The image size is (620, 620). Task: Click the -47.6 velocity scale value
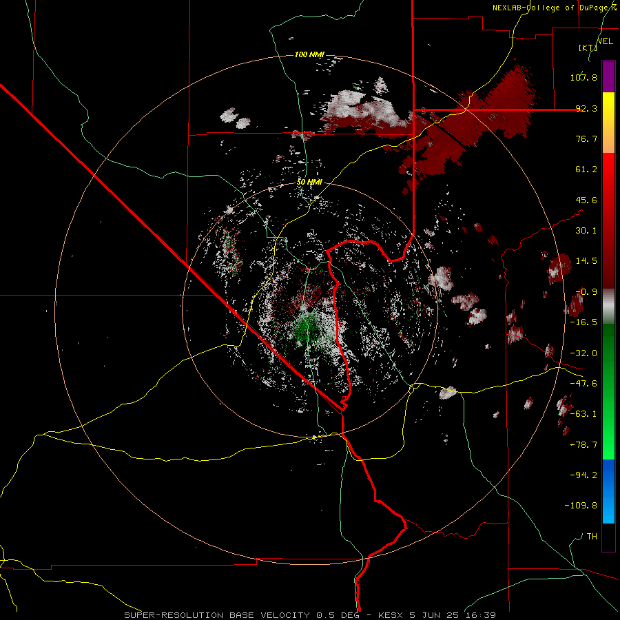point(583,384)
